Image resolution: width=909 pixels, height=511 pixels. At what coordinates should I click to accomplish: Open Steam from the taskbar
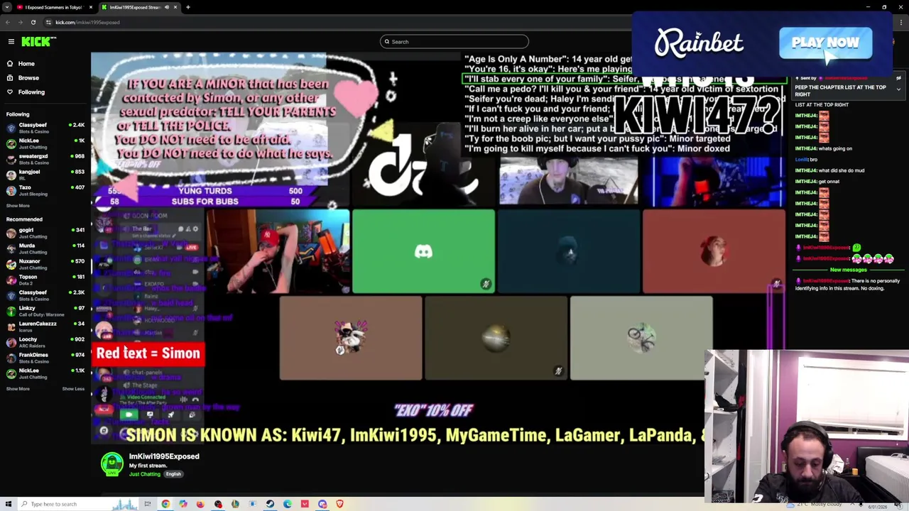click(270, 504)
